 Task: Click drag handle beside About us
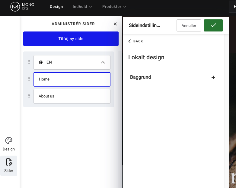click(29, 96)
